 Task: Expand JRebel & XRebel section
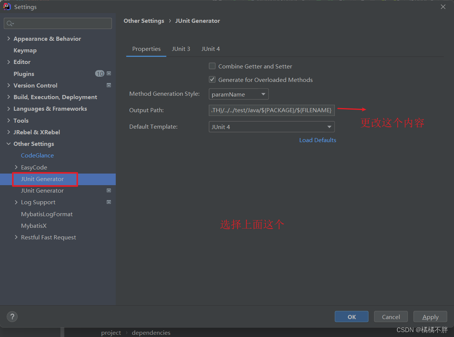[9, 132]
